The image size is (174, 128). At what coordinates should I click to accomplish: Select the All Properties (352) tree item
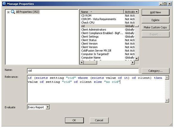pos(27,12)
